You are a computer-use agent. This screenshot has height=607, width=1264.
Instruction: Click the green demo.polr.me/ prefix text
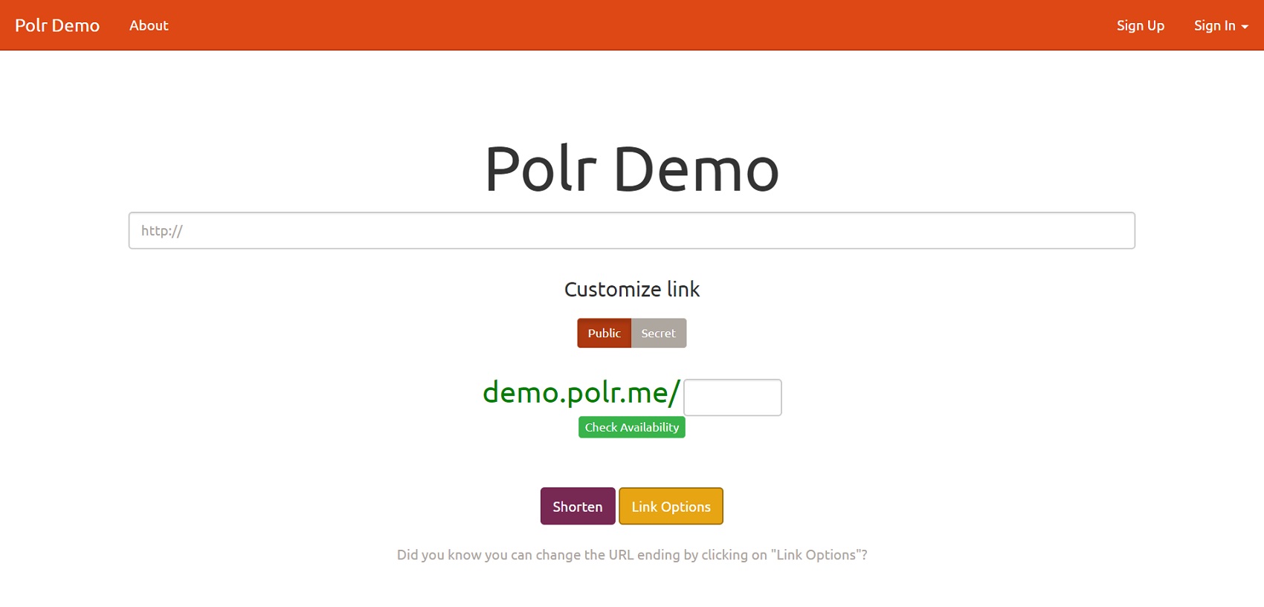581,392
